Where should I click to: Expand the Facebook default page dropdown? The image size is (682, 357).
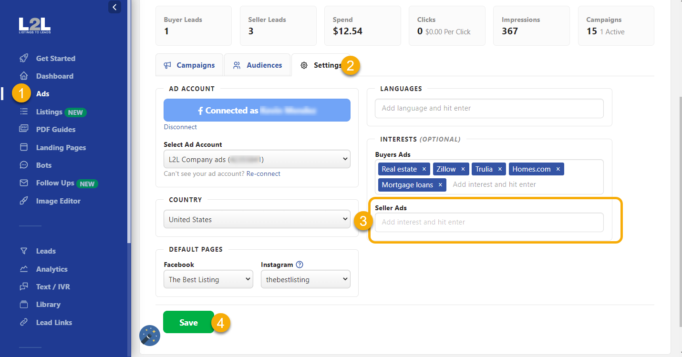(x=207, y=280)
